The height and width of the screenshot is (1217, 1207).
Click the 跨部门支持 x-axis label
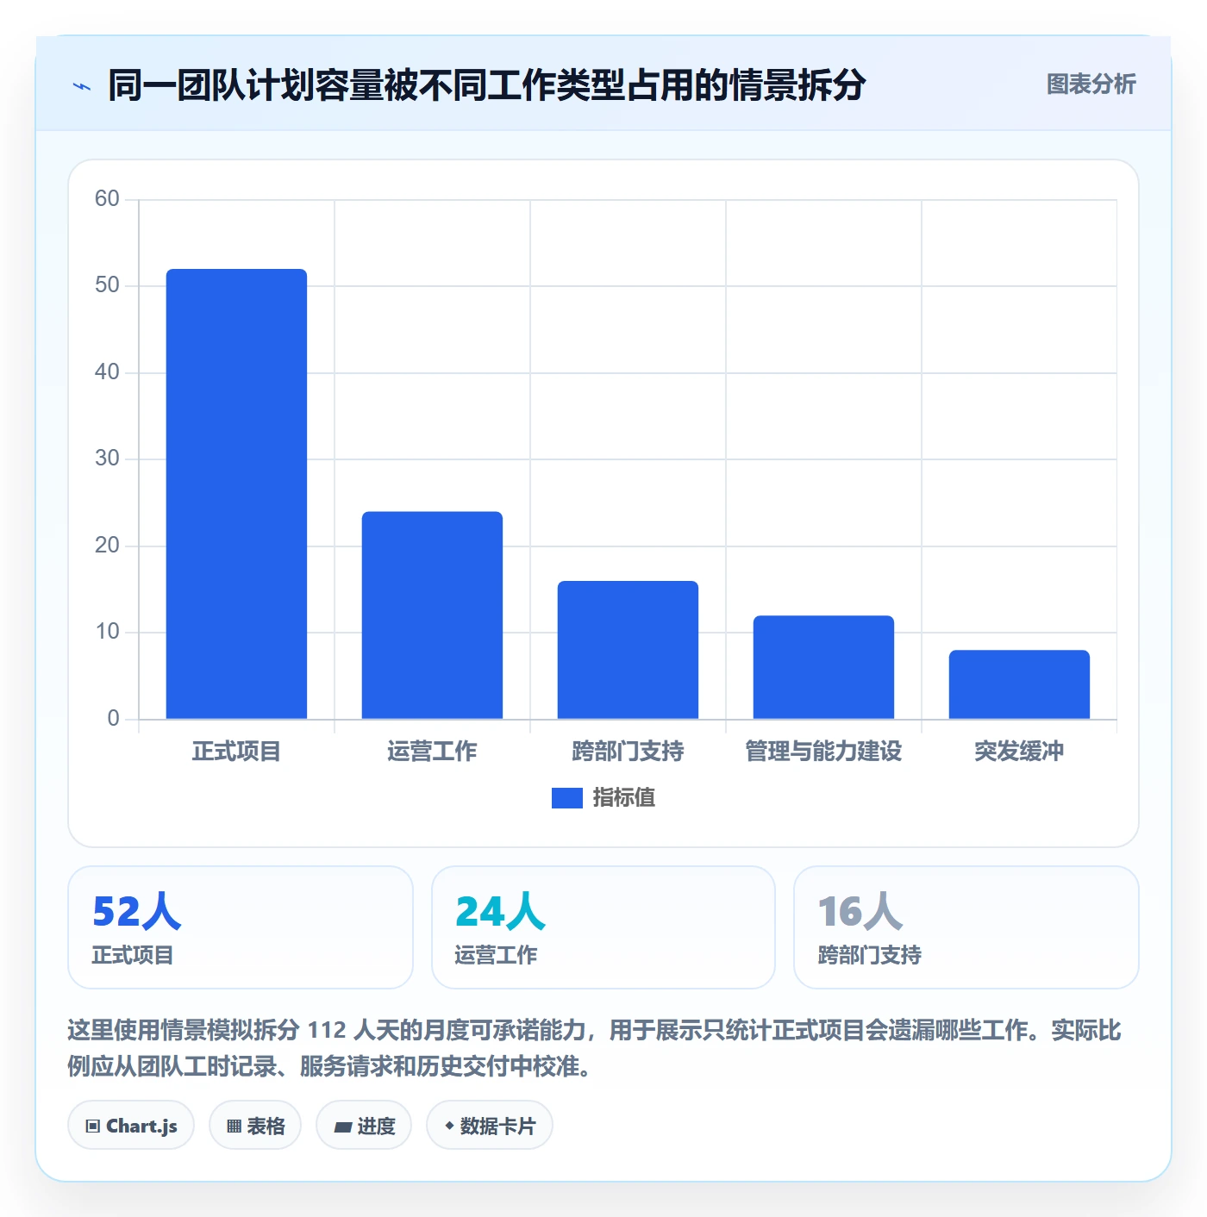click(x=628, y=752)
